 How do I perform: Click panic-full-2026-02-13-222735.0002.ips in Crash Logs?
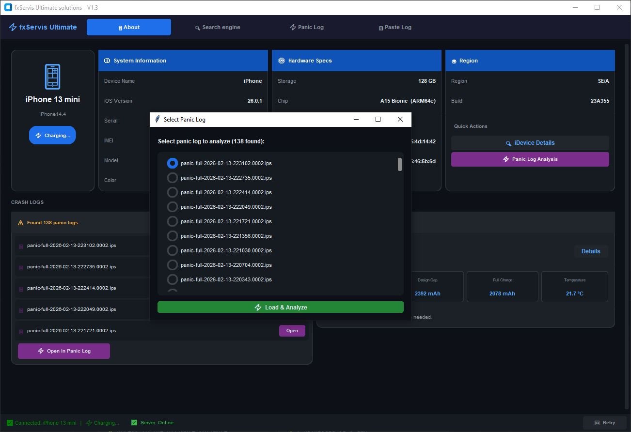click(72, 267)
